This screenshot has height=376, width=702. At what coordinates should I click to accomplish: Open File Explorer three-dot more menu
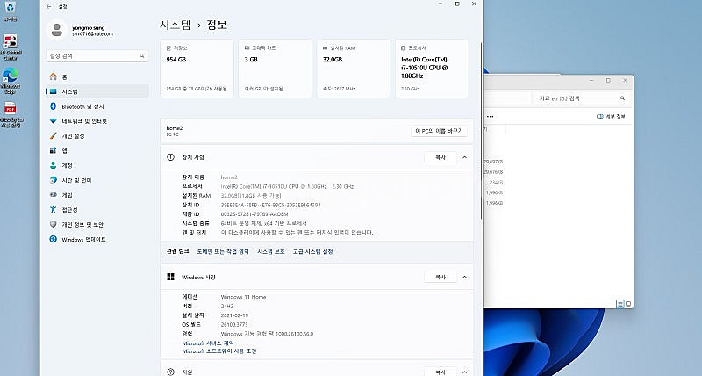[491, 117]
